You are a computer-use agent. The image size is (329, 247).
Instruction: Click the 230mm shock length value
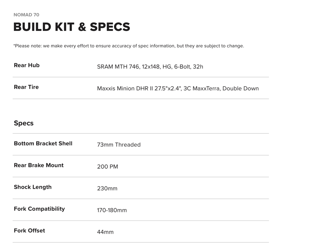[x=107, y=188]
